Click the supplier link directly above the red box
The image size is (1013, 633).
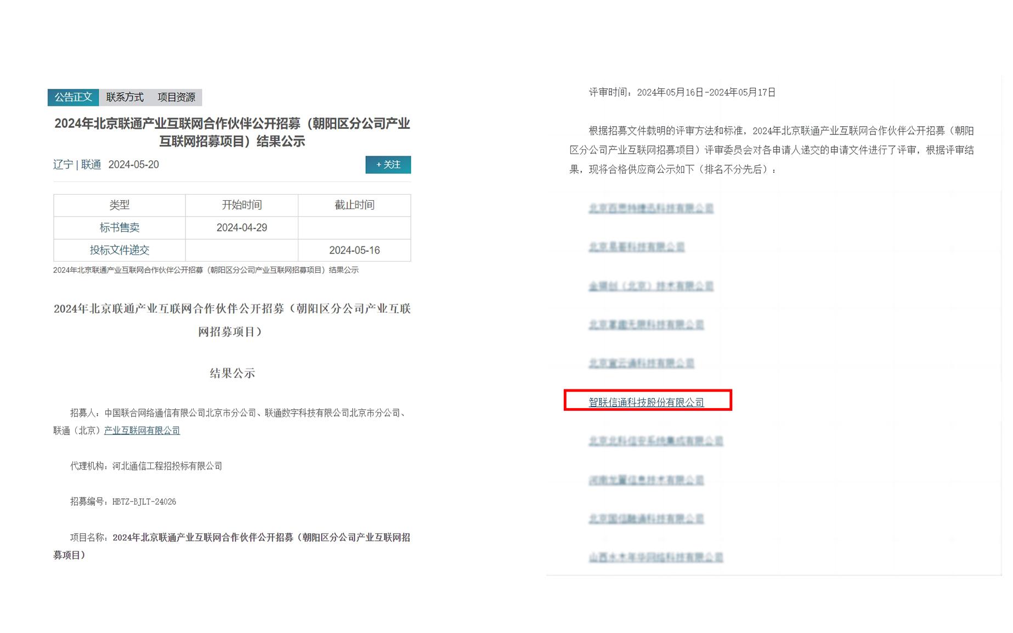[x=641, y=363]
